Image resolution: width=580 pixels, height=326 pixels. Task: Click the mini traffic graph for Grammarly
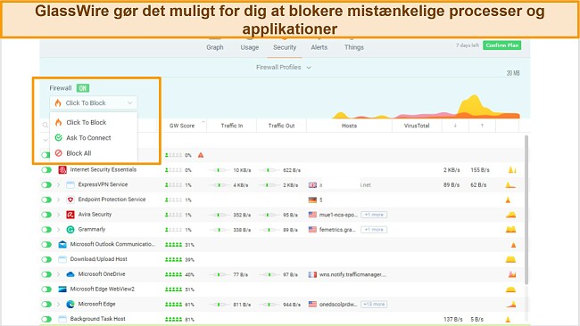510,229
